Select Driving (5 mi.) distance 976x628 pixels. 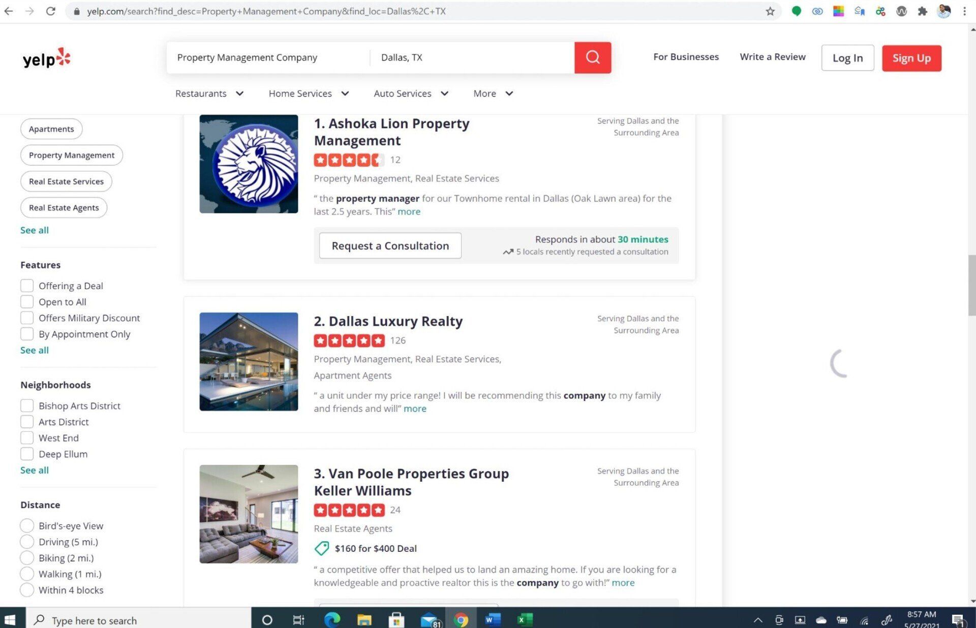[x=27, y=542]
